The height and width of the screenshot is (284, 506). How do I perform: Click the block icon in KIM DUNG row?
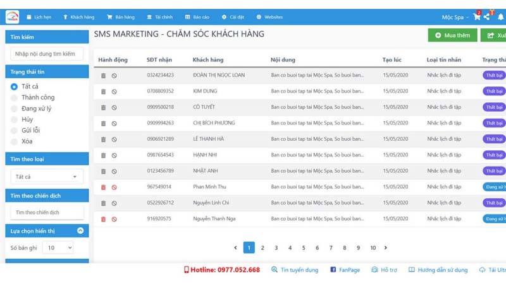tap(114, 92)
